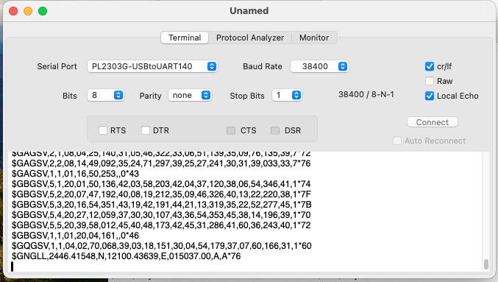
Task: Click the Connect button
Action: coord(433,122)
